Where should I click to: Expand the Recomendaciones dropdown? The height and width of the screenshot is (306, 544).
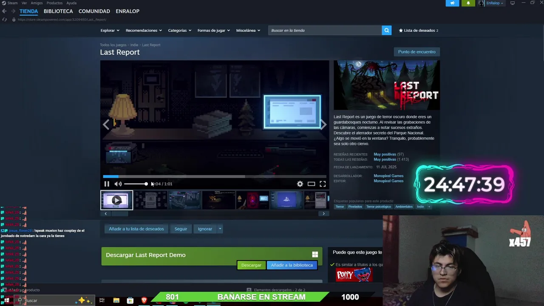144,30
